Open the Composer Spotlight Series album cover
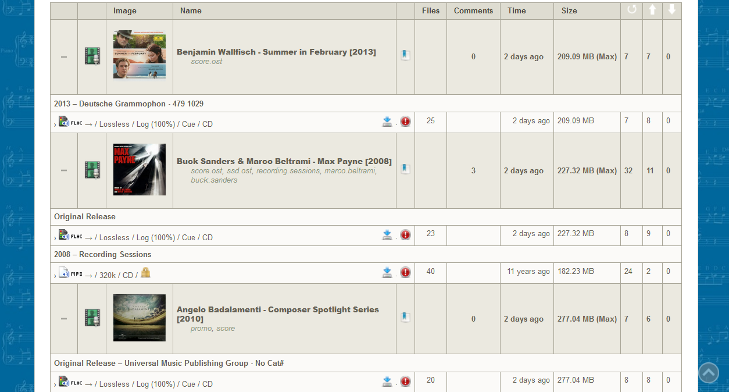Viewport: 729px width, 392px height. coord(140,318)
